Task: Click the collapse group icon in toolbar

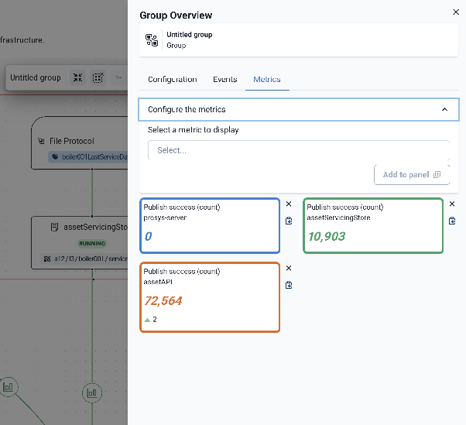Action: coord(78,78)
